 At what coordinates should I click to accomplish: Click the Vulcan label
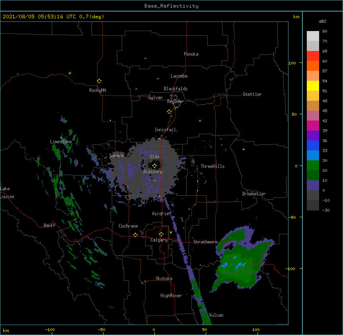click(x=216, y=315)
